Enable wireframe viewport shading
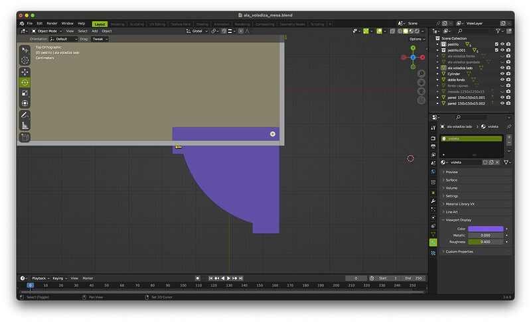Screen dimensions: 531x322 400,31
